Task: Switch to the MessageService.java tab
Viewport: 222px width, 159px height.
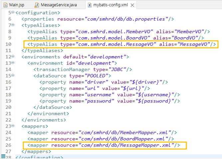Action: (x=56, y=5)
